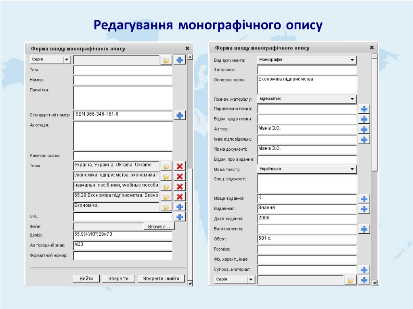The height and width of the screenshot is (309, 413).
Task: Click the ISBN 966-346-161-6 field
Action: (123, 116)
